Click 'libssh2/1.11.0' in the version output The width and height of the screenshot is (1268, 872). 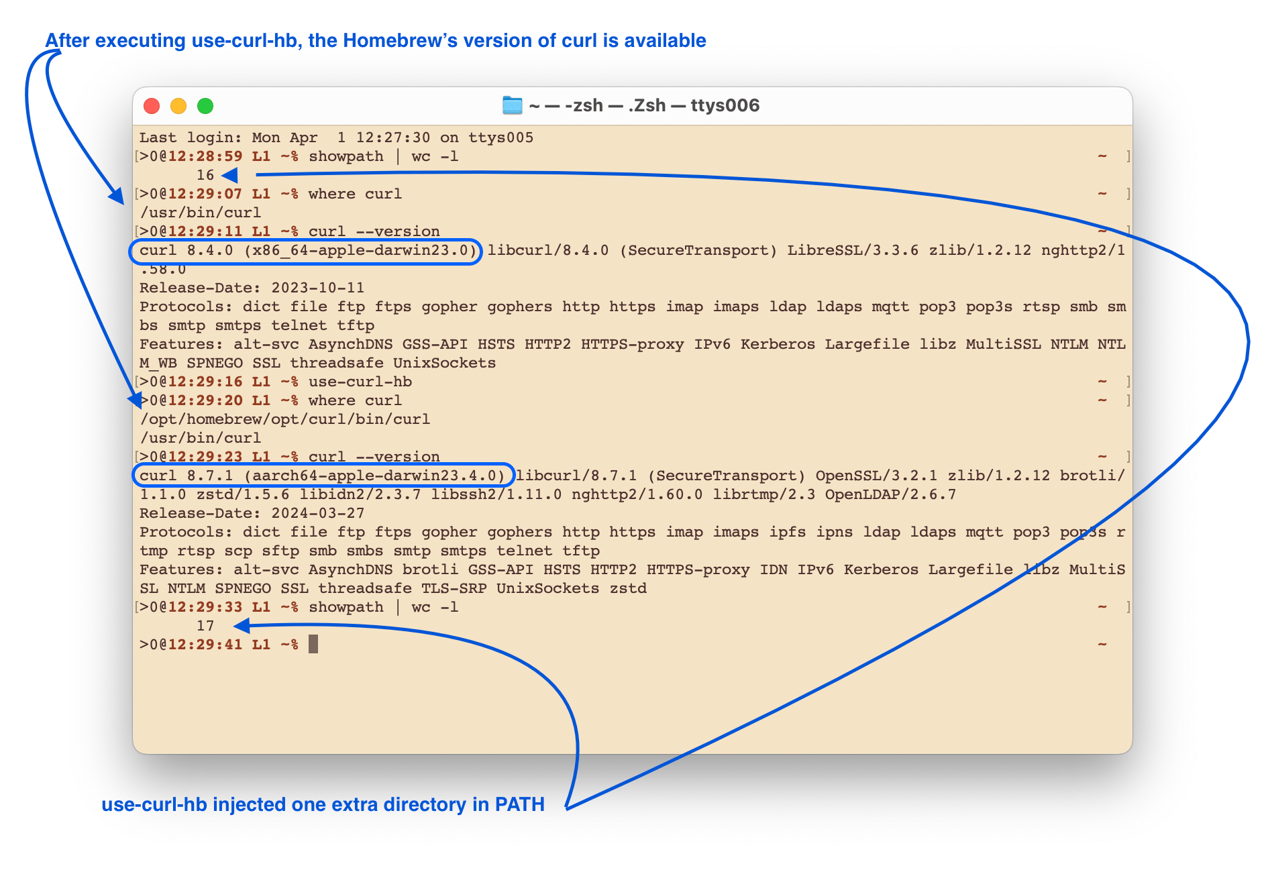click(x=496, y=494)
